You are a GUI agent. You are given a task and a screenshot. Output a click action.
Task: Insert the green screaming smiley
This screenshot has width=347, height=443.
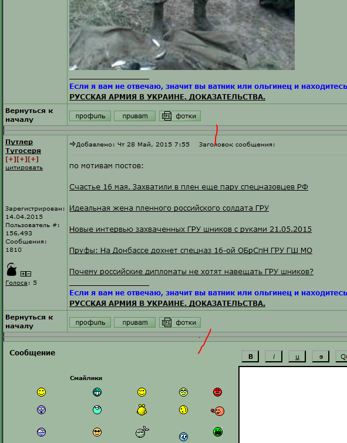(x=218, y=432)
